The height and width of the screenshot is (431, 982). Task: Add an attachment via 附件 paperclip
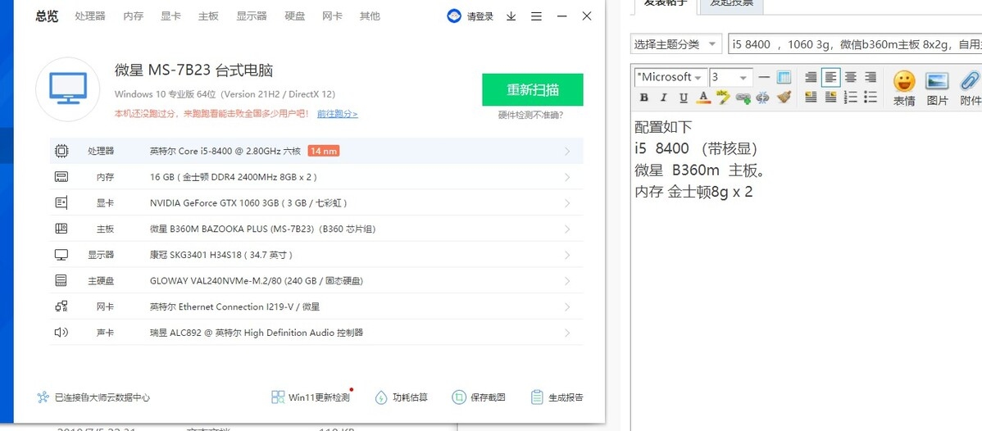[x=970, y=88]
